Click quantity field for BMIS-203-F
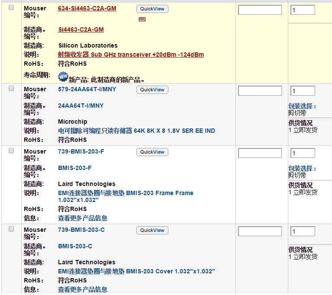This screenshot has width=332, height=295. [303, 153]
